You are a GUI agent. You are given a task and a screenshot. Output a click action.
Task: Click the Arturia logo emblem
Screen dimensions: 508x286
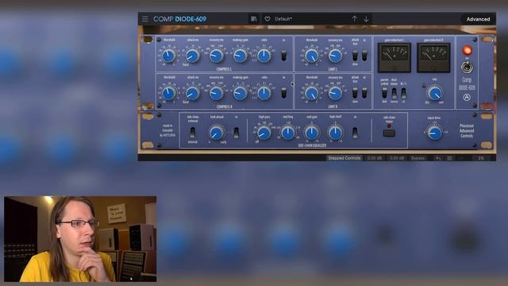[x=467, y=97]
